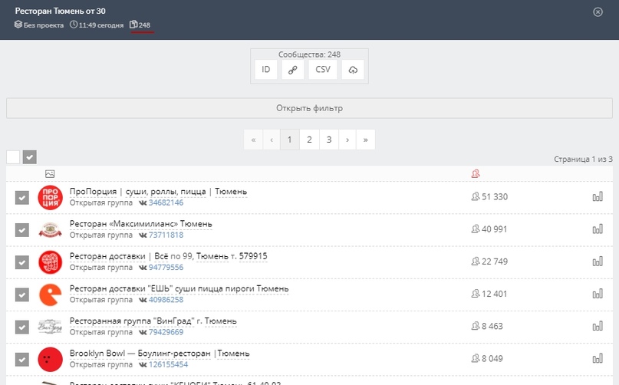Screen dimensions: 619x385
Task: Show statistics chart for ЕШЬ row
Action: pos(598,294)
